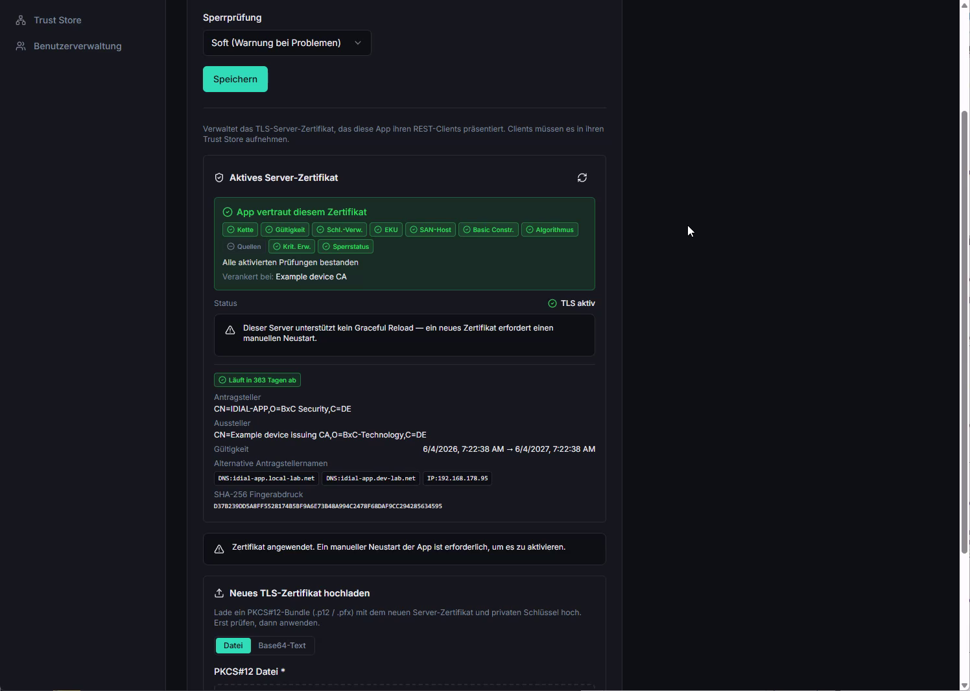Click the Gültigkeit date range
Image resolution: width=970 pixels, height=691 pixels.
[x=509, y=449]
